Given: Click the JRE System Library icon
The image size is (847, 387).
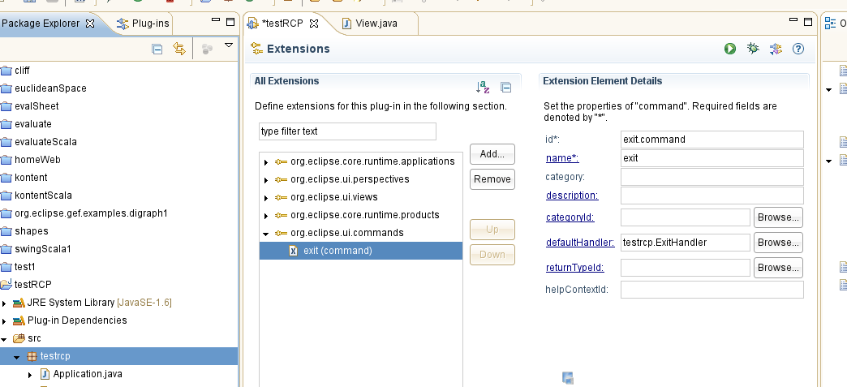Looking at the screenshot, I should (x=19, y=303).
